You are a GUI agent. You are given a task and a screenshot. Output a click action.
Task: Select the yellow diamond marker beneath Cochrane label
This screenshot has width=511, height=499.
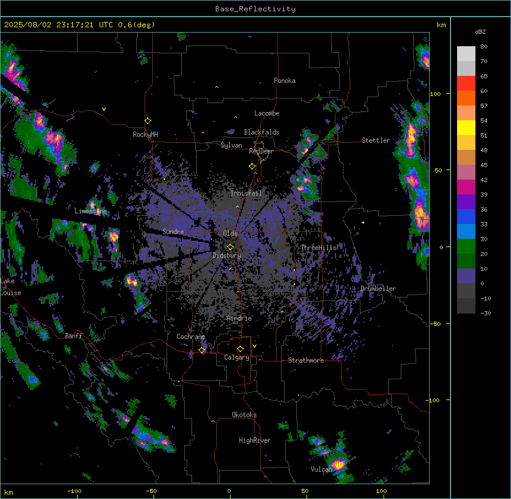(202, 350)
